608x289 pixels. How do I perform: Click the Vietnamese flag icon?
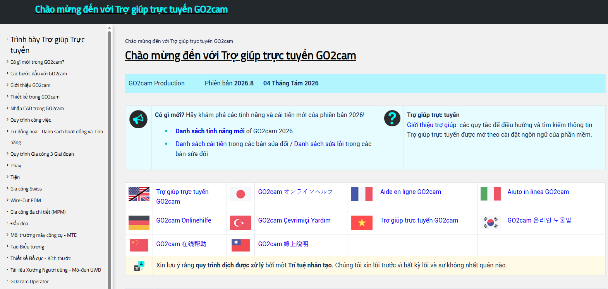362,223
